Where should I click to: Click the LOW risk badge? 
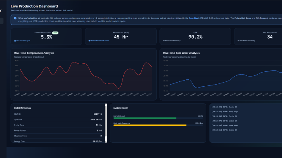pos(55,33)
